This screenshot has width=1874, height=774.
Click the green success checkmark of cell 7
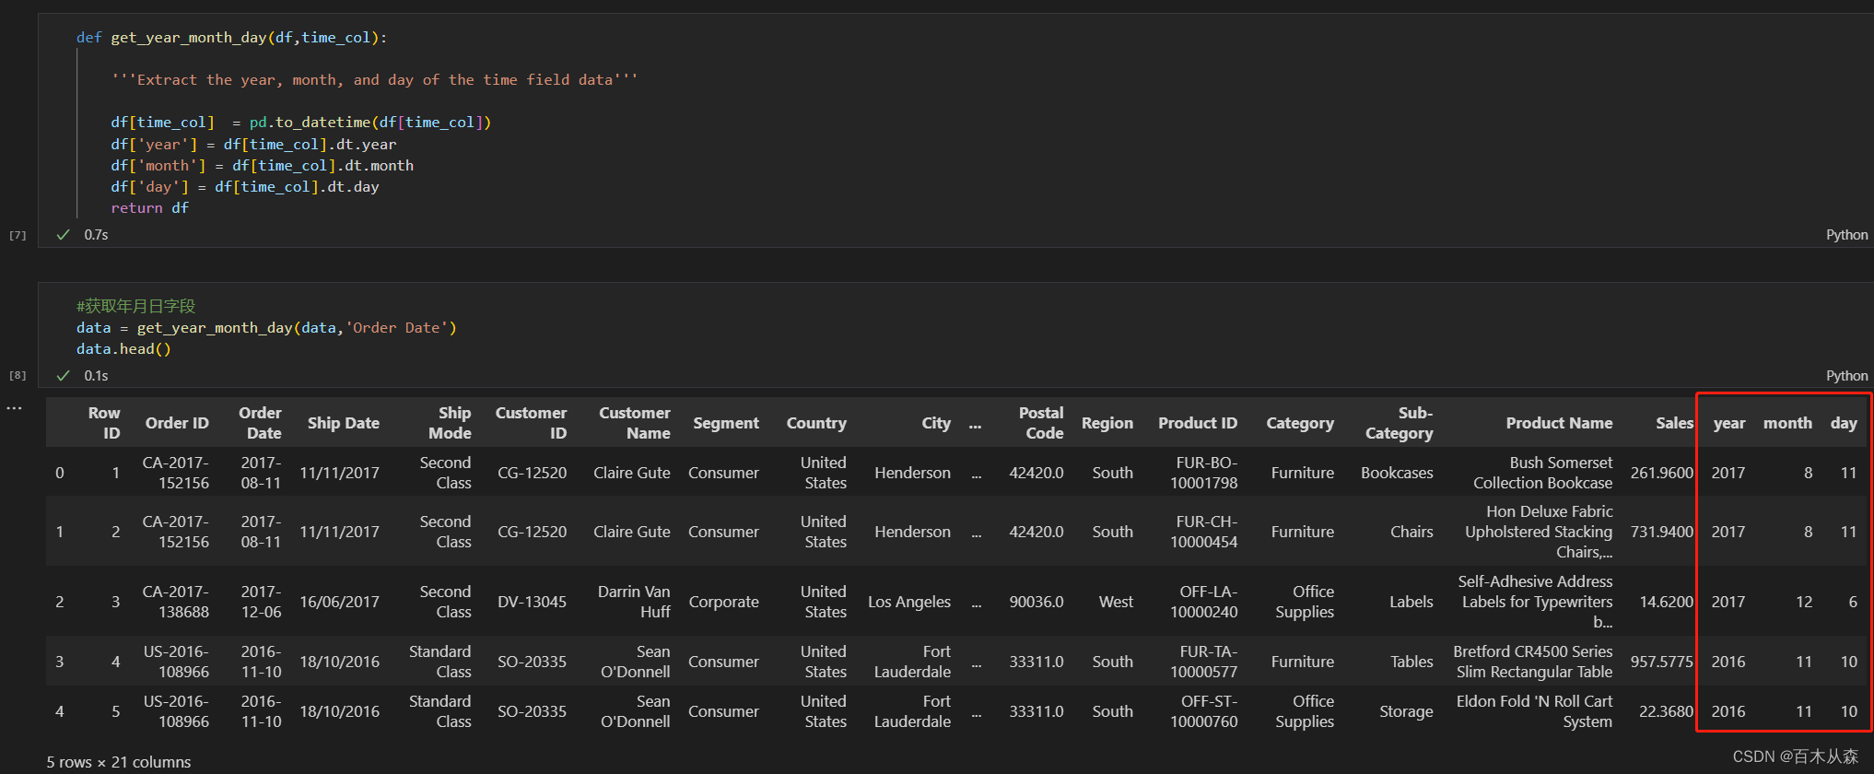point(63,235)
